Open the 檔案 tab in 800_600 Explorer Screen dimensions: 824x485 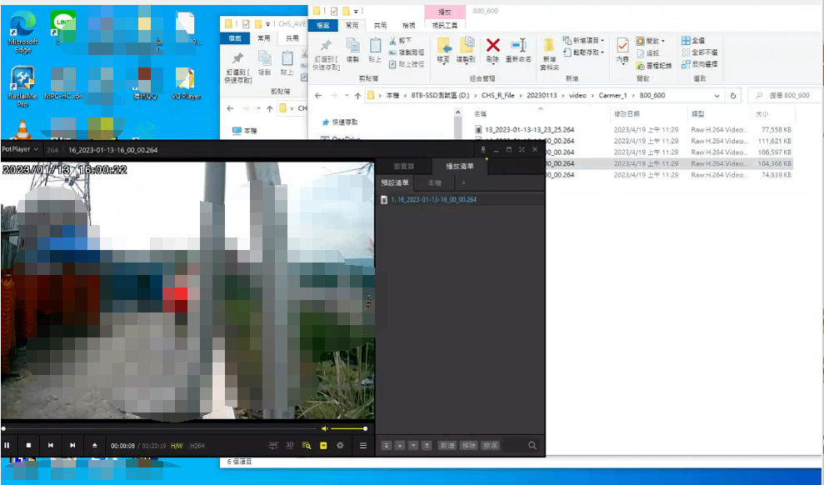pyautogui.click(x=323, y=25)
